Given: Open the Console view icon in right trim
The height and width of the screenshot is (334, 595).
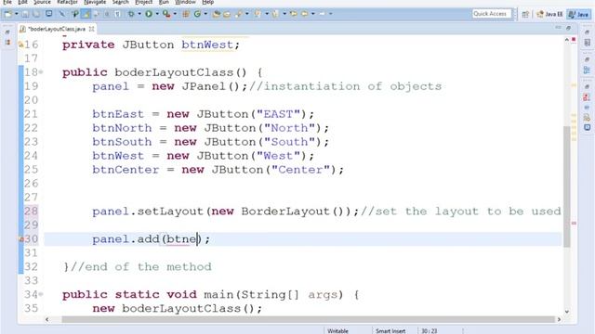Looking at the screenshot, I should pos(587,128).
